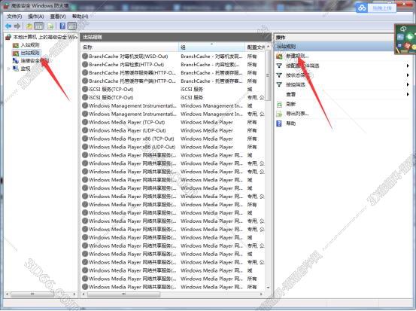Click the rules list horizontal scrollbar

point(172,294)
